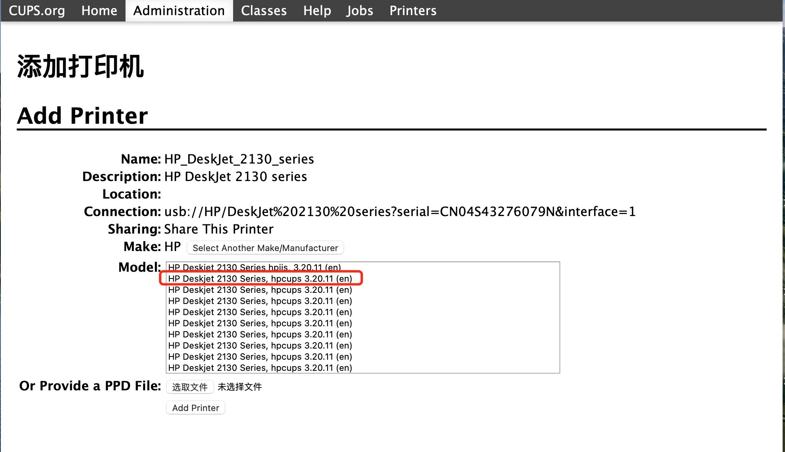The width and height of the screenshot is (785, 452).
Task: Open the CUPS.org link in header
Action: 37,11
